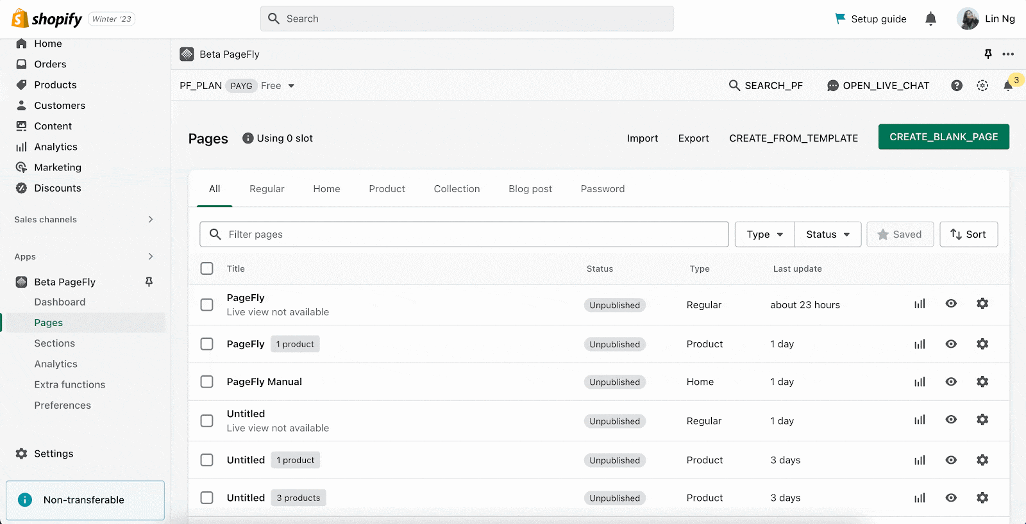Open settings gear for PageFly Manual row

(982, 381)
